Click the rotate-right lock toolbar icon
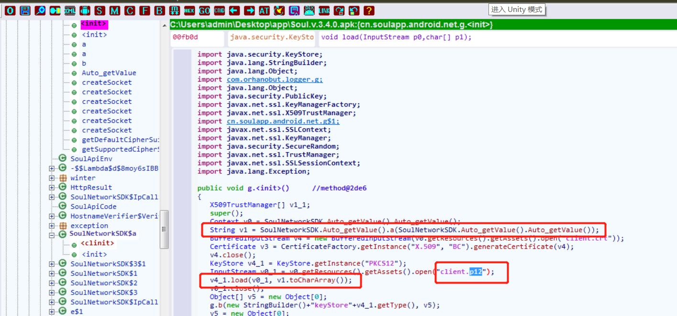The height and width of the screenshot is (316, 677). 339,10
